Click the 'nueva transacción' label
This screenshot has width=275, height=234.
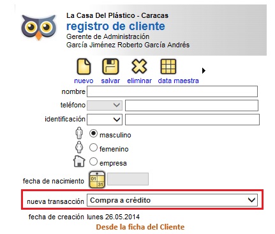pyautogui.click(x=56, y=201)
